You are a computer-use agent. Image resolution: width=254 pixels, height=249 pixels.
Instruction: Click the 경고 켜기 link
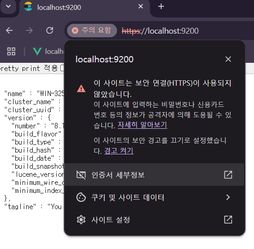[119, 151]
